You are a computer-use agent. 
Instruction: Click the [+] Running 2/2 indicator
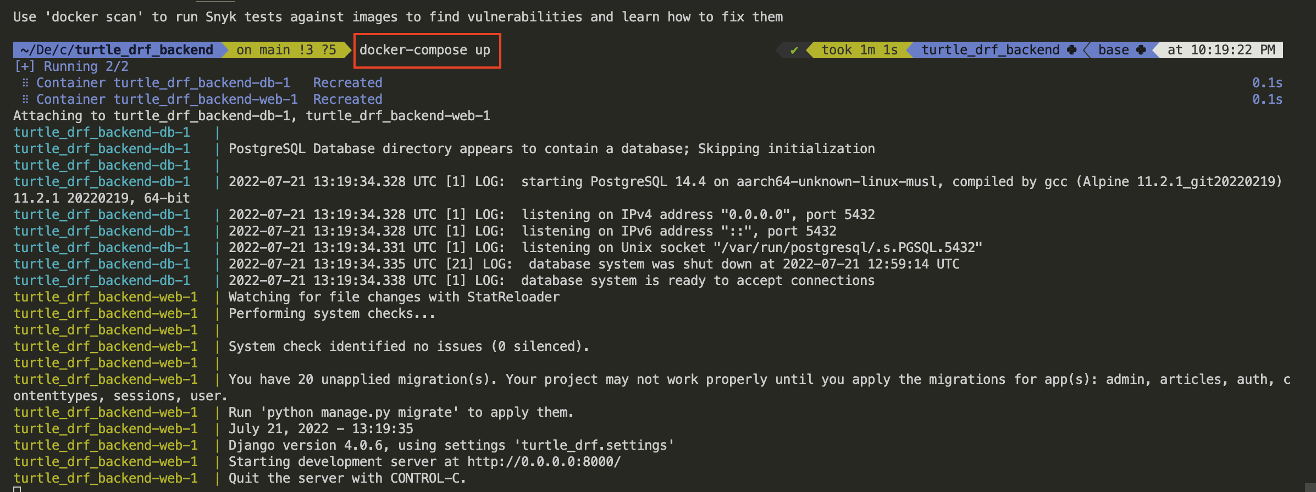click(x=71, y=66)
